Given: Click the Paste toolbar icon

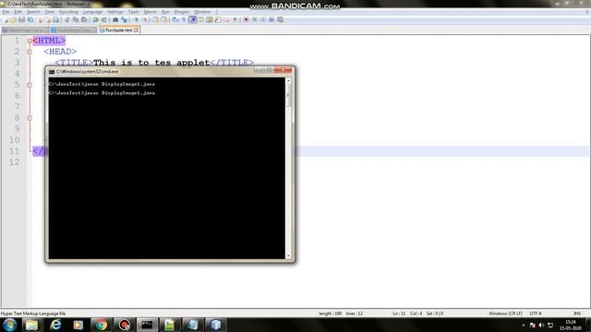Looking at the screenshot, I should (x=84, y=19).
